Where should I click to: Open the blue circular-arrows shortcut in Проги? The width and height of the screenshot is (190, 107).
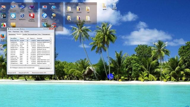pos(22,16)
